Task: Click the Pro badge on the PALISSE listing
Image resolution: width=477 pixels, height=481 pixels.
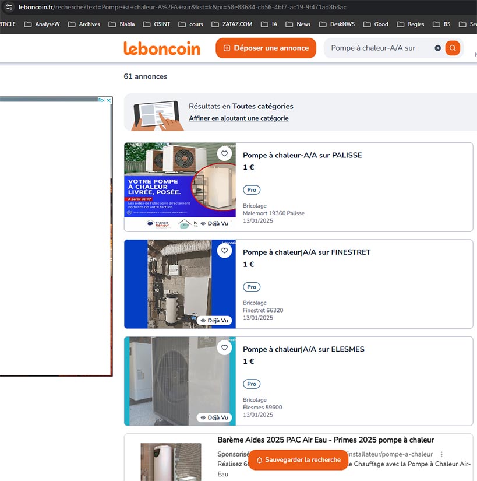Action: click(252, 190)
